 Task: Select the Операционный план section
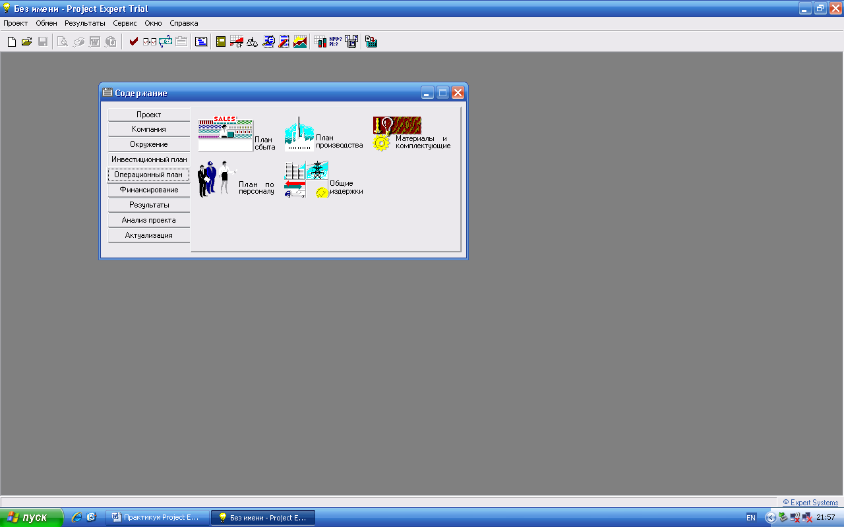click(149, 175)
